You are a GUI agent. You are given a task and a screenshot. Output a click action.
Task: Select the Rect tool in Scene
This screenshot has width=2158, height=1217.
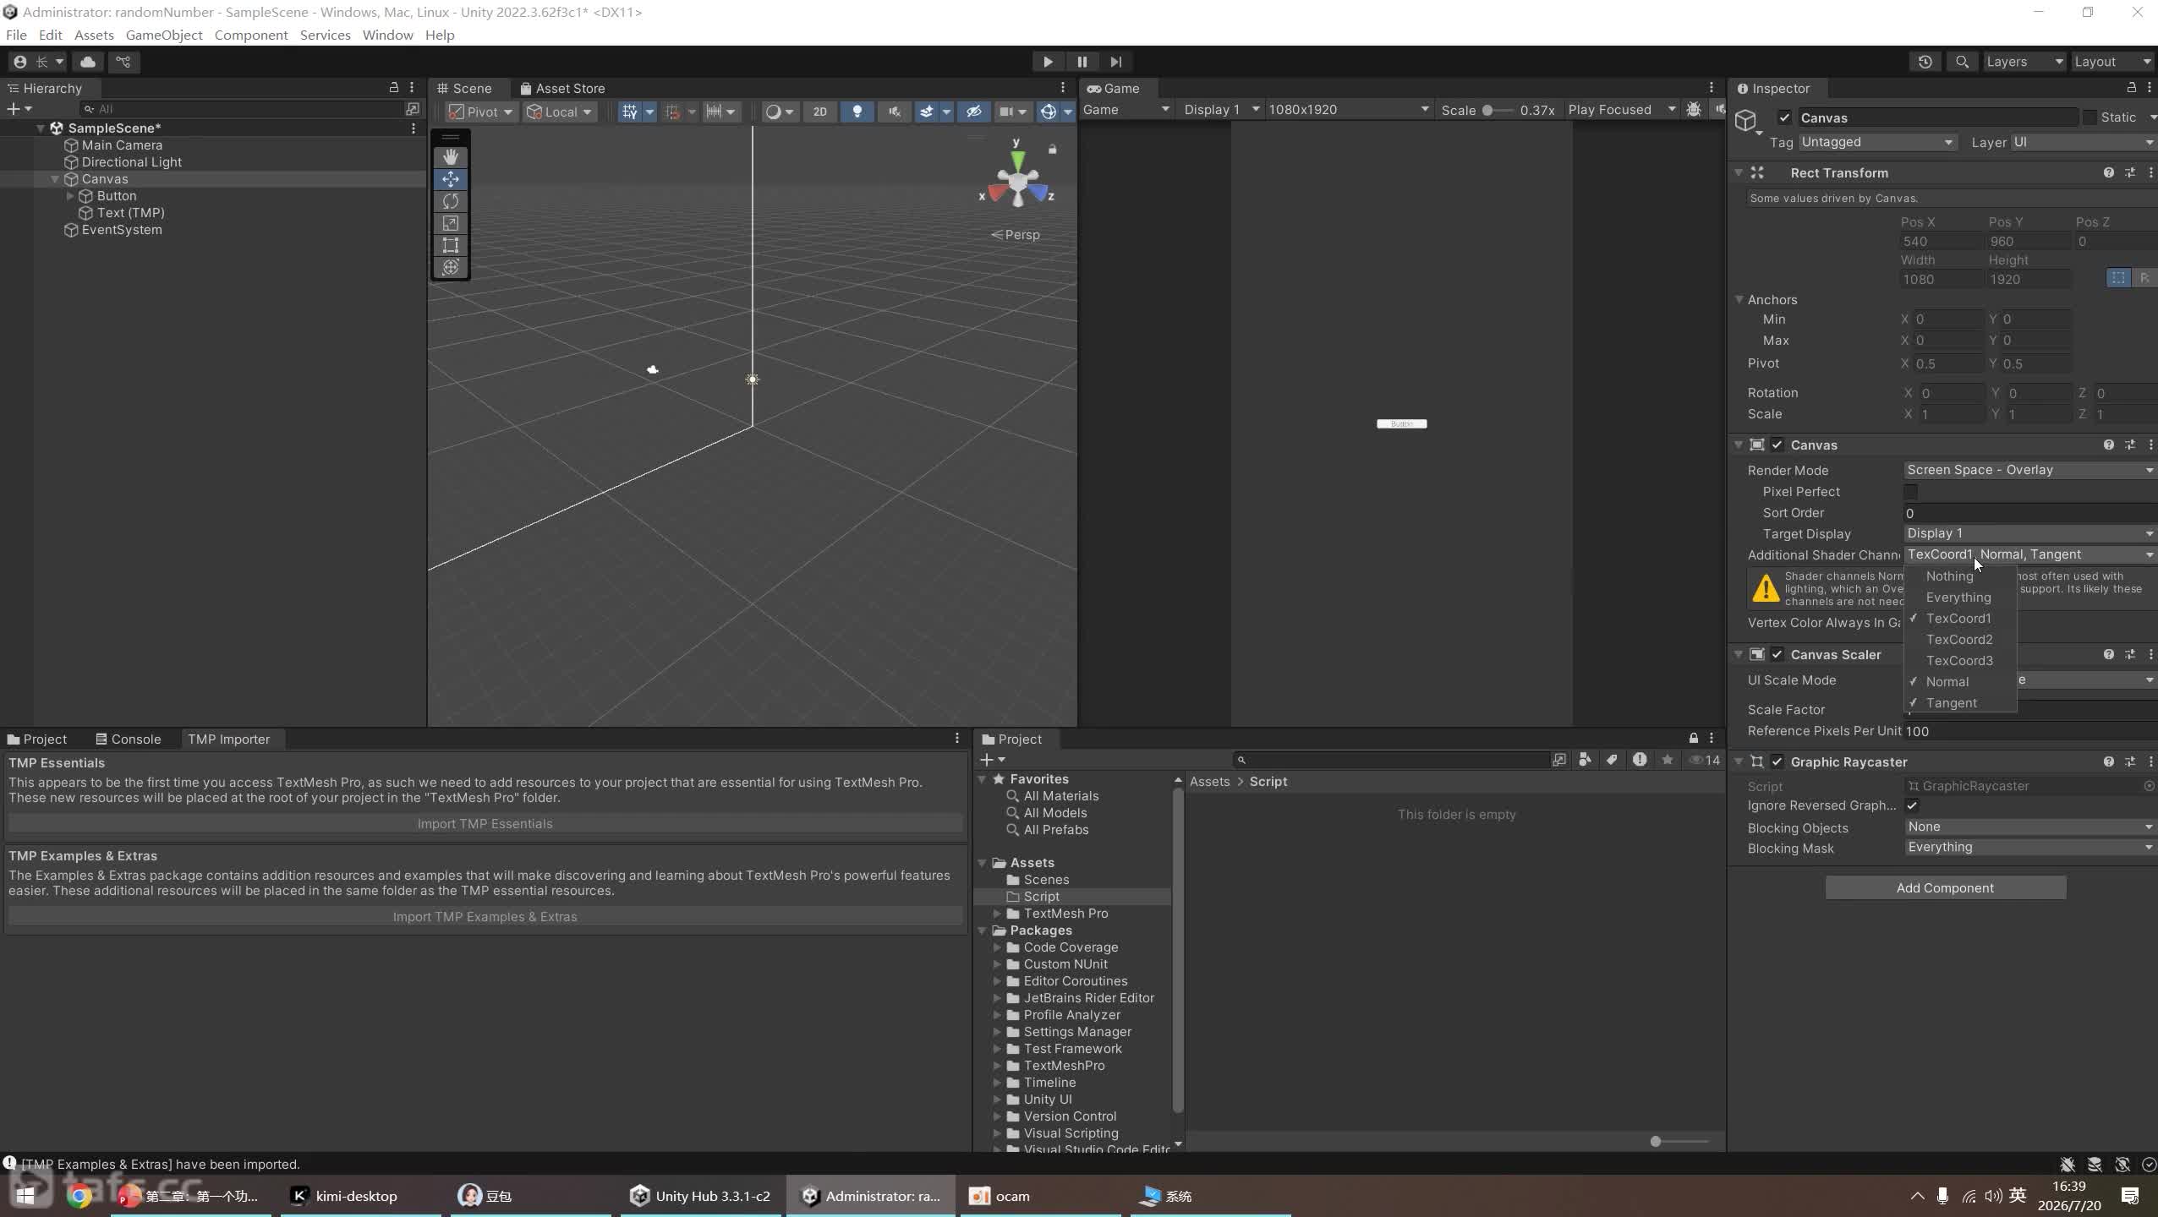point(451,245)
